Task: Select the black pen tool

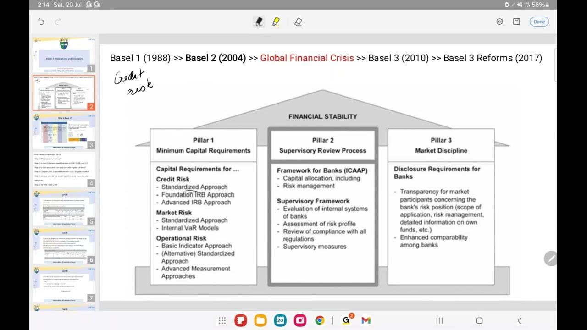Action: 259,22
